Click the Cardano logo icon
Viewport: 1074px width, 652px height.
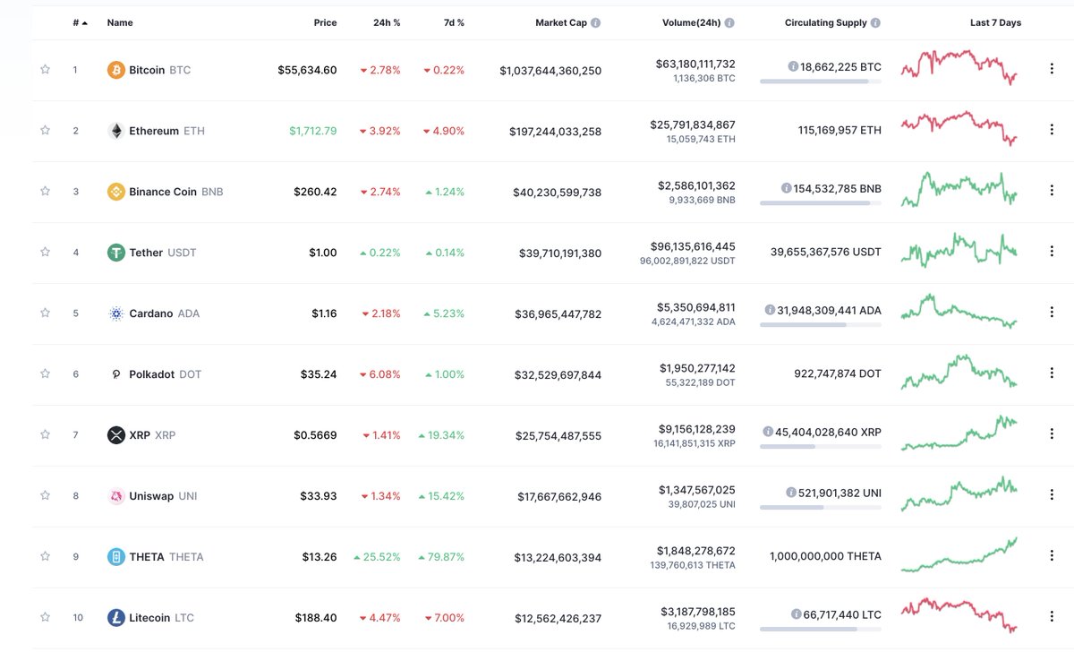(x=116, y=313)
